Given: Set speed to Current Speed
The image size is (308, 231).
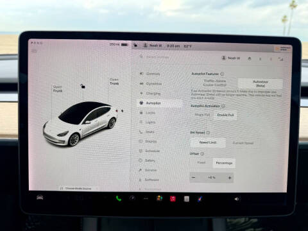Looking at the screenshot, I should 243,143.
